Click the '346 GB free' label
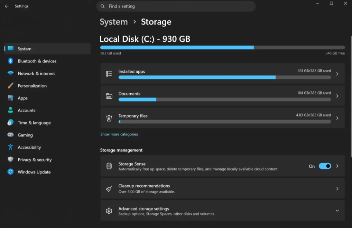The image size is (352, 228). coord(335,53)
